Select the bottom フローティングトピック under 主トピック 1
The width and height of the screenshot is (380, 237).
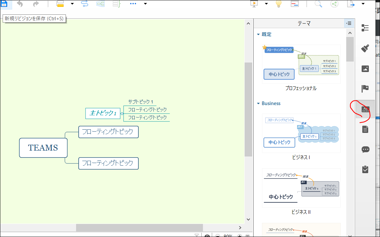coord(147,118)
